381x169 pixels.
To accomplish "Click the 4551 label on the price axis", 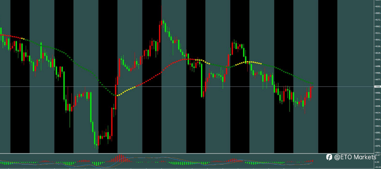I will pos(377,33).
